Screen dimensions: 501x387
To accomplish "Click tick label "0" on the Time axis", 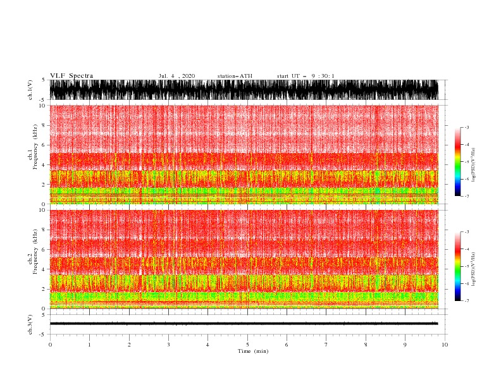I will click(x=50, y=345).
